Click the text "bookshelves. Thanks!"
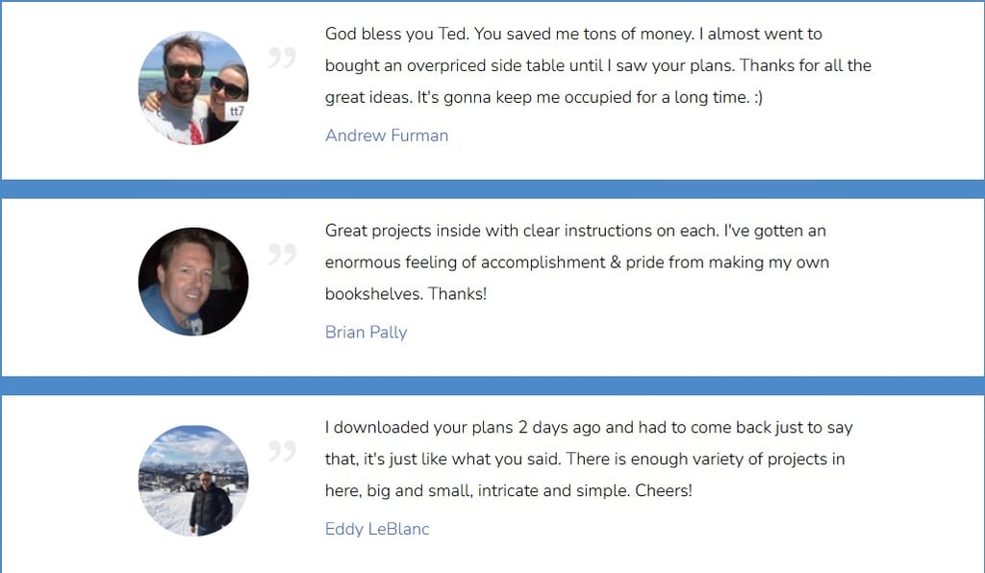This screenshot has width=985, height=573. pos(406,294)
